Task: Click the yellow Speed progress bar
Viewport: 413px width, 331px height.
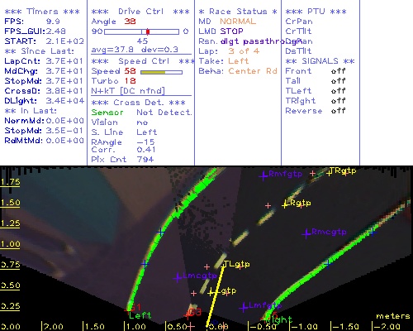Action: tap(153, 72)
